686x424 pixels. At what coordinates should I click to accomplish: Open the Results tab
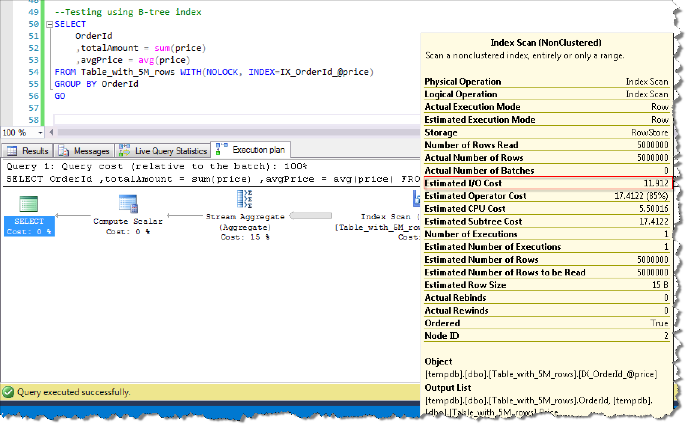(x=28, y=151)
